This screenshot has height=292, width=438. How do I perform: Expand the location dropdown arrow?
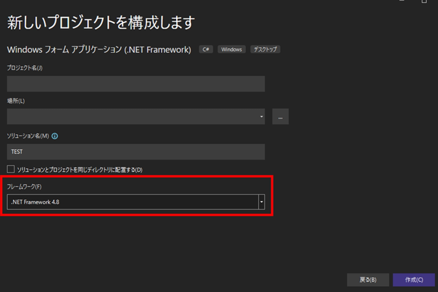261,116
